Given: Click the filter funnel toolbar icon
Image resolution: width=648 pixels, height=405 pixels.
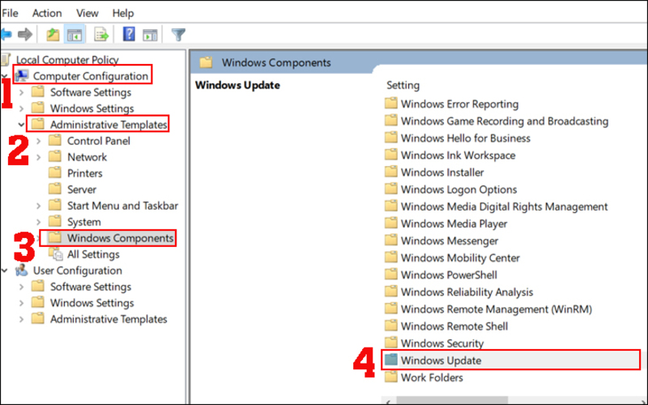Looking at the screenshot, I should 178,34.
